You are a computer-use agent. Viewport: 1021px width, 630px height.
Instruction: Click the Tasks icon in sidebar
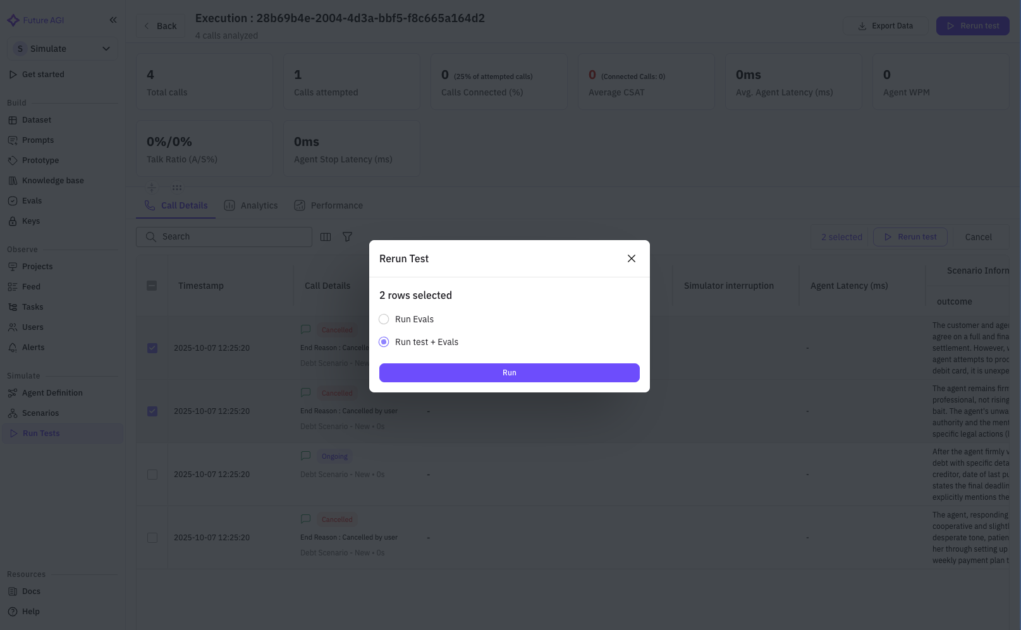pos(13,307)
